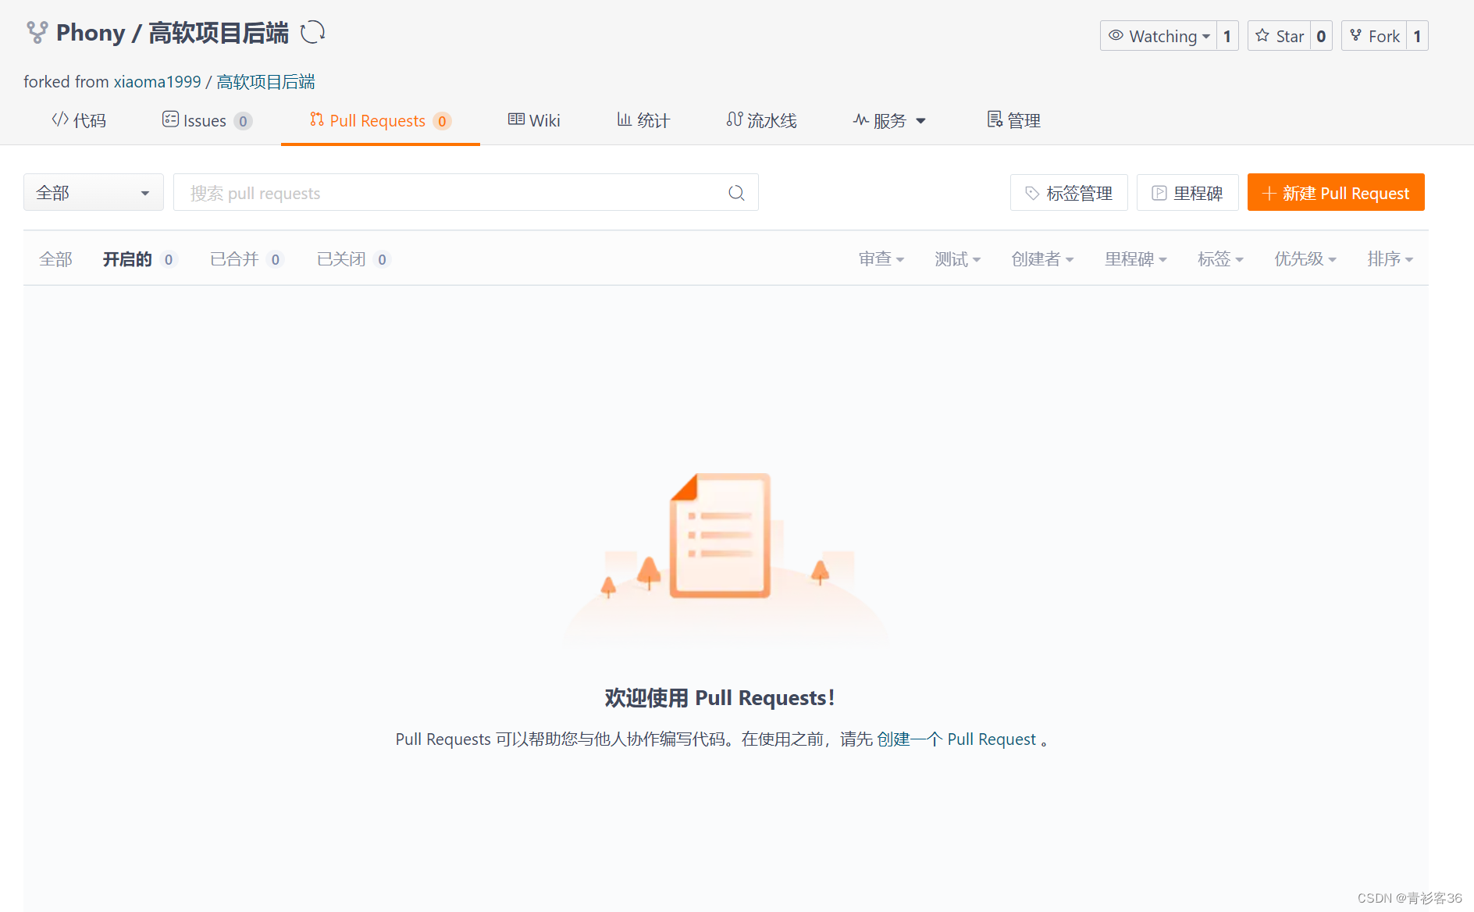This screenshot has width=1474, height=912.
Task: Click the fork icon in the Fork button
Action: coord(1358,35)
